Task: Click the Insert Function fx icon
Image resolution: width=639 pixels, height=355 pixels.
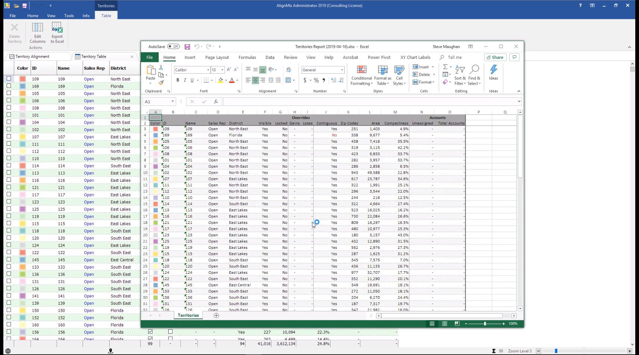Action: (216, 101)
